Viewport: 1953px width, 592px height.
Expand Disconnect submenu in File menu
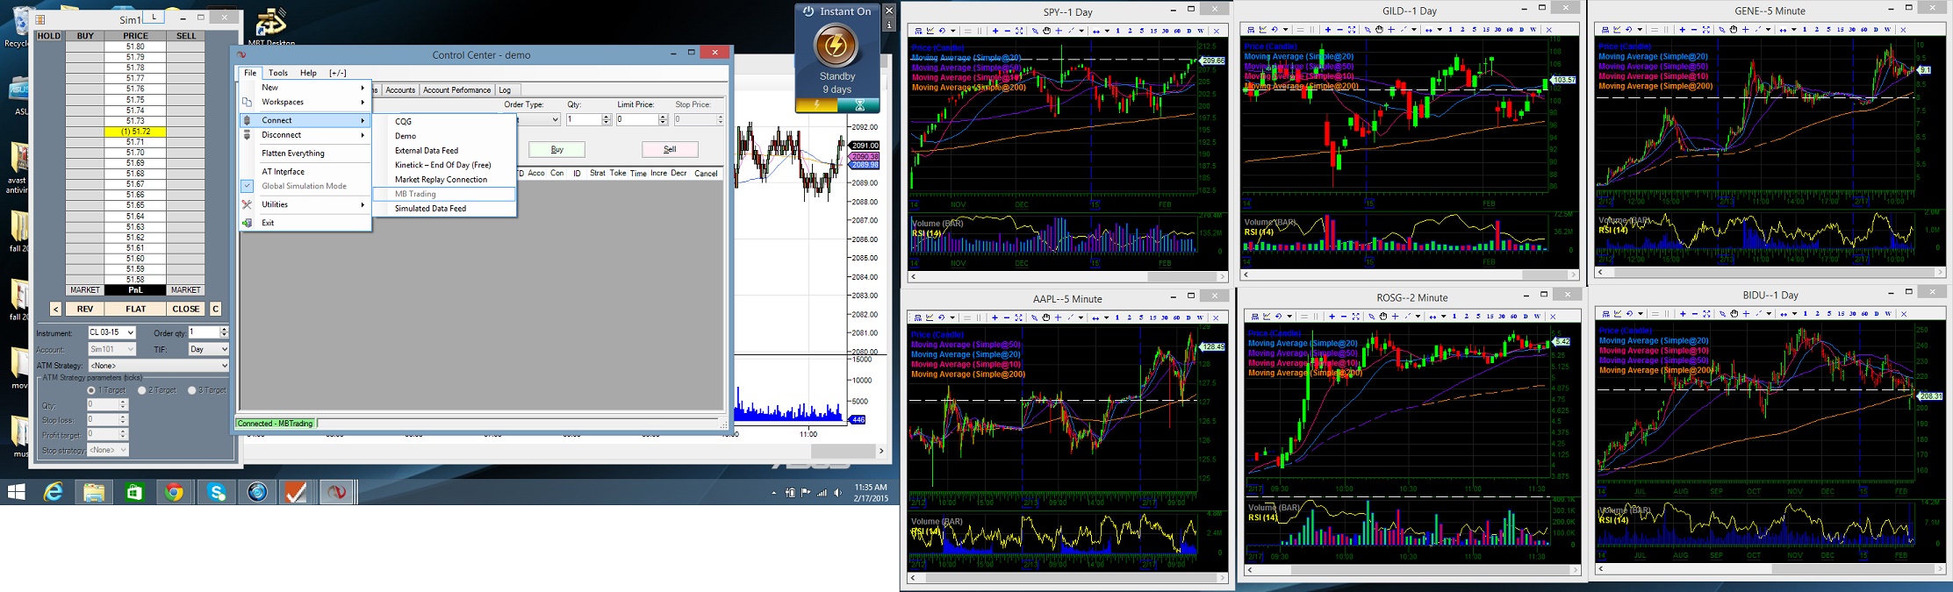click(305, 135)
